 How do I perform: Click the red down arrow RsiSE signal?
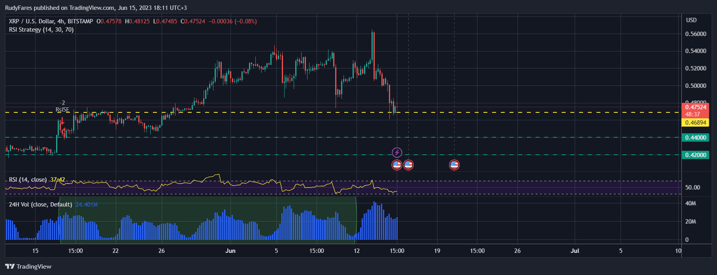62,120
